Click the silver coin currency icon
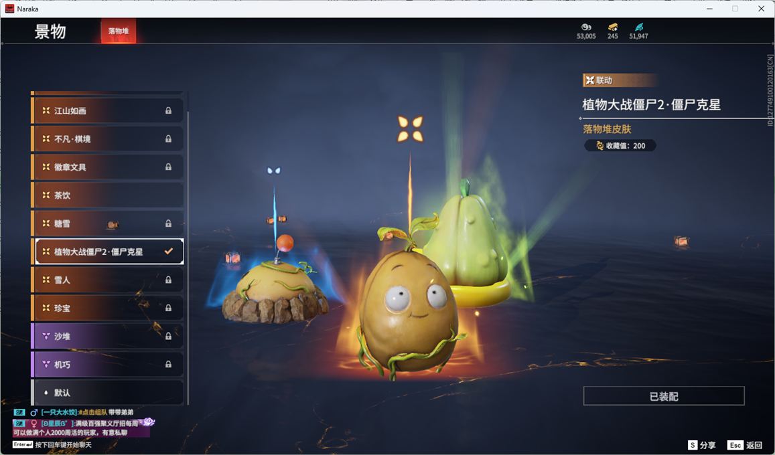Image resolution: width=775 pixels, height=455 pixels. [x=586, y=27]
